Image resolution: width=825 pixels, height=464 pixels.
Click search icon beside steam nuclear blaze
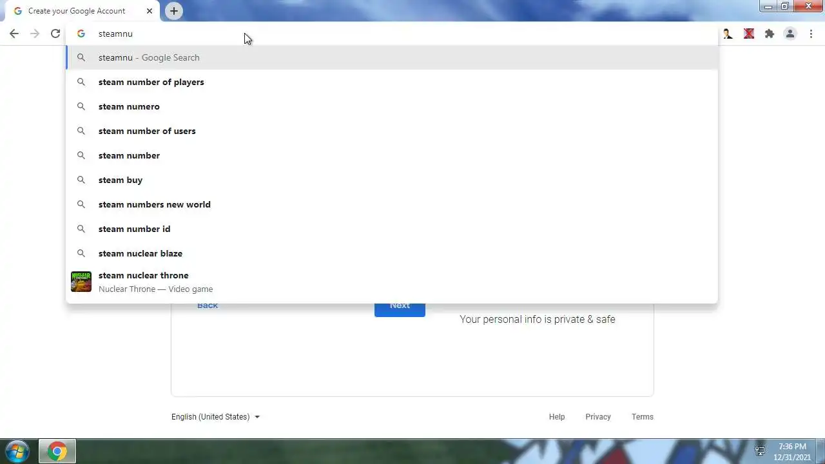pos(81,253)
